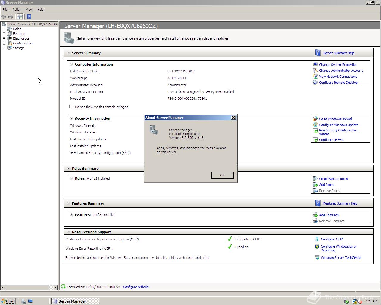The width and height of the screenshot is (381, 305).
Task: Click the Storage icon in the tree
Action: click(x=10, y=48)
